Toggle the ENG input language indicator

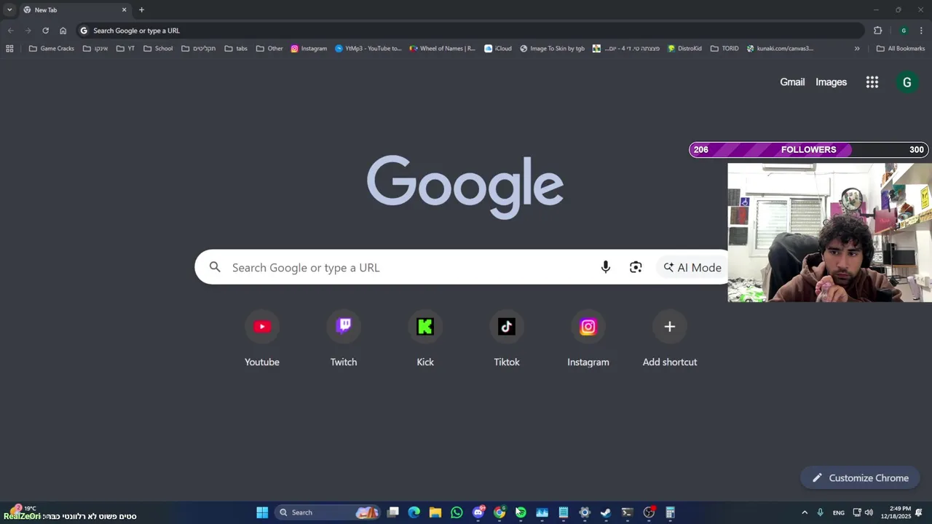[839, 512]
